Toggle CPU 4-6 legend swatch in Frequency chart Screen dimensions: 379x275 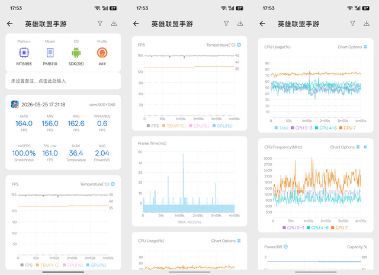click(309, 228)
